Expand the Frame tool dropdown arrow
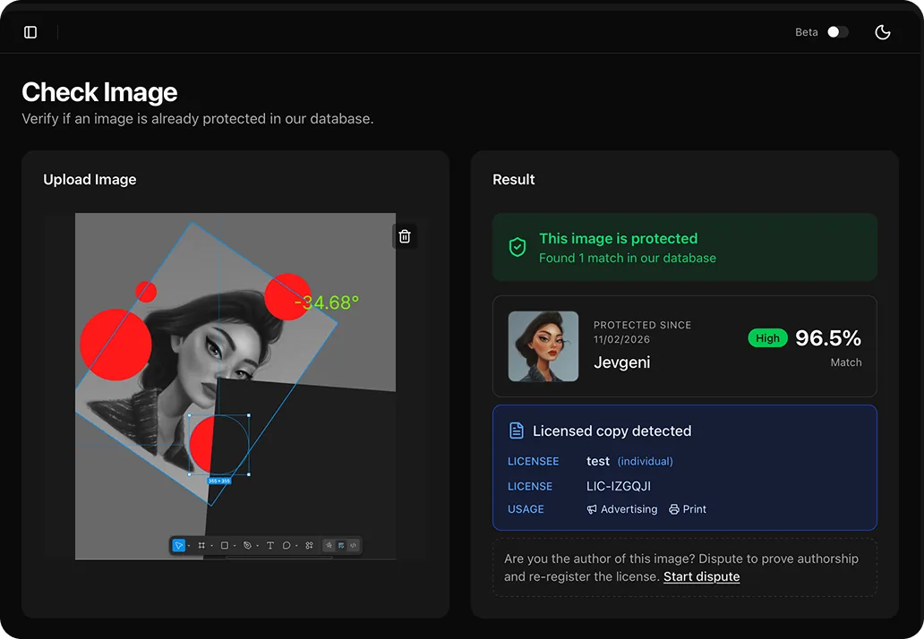This screenshot has height=639, width=924. 211,546
